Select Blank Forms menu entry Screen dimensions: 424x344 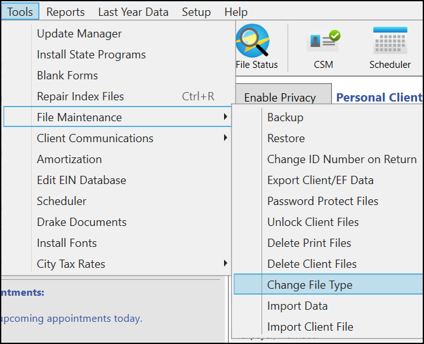[117, 75]
